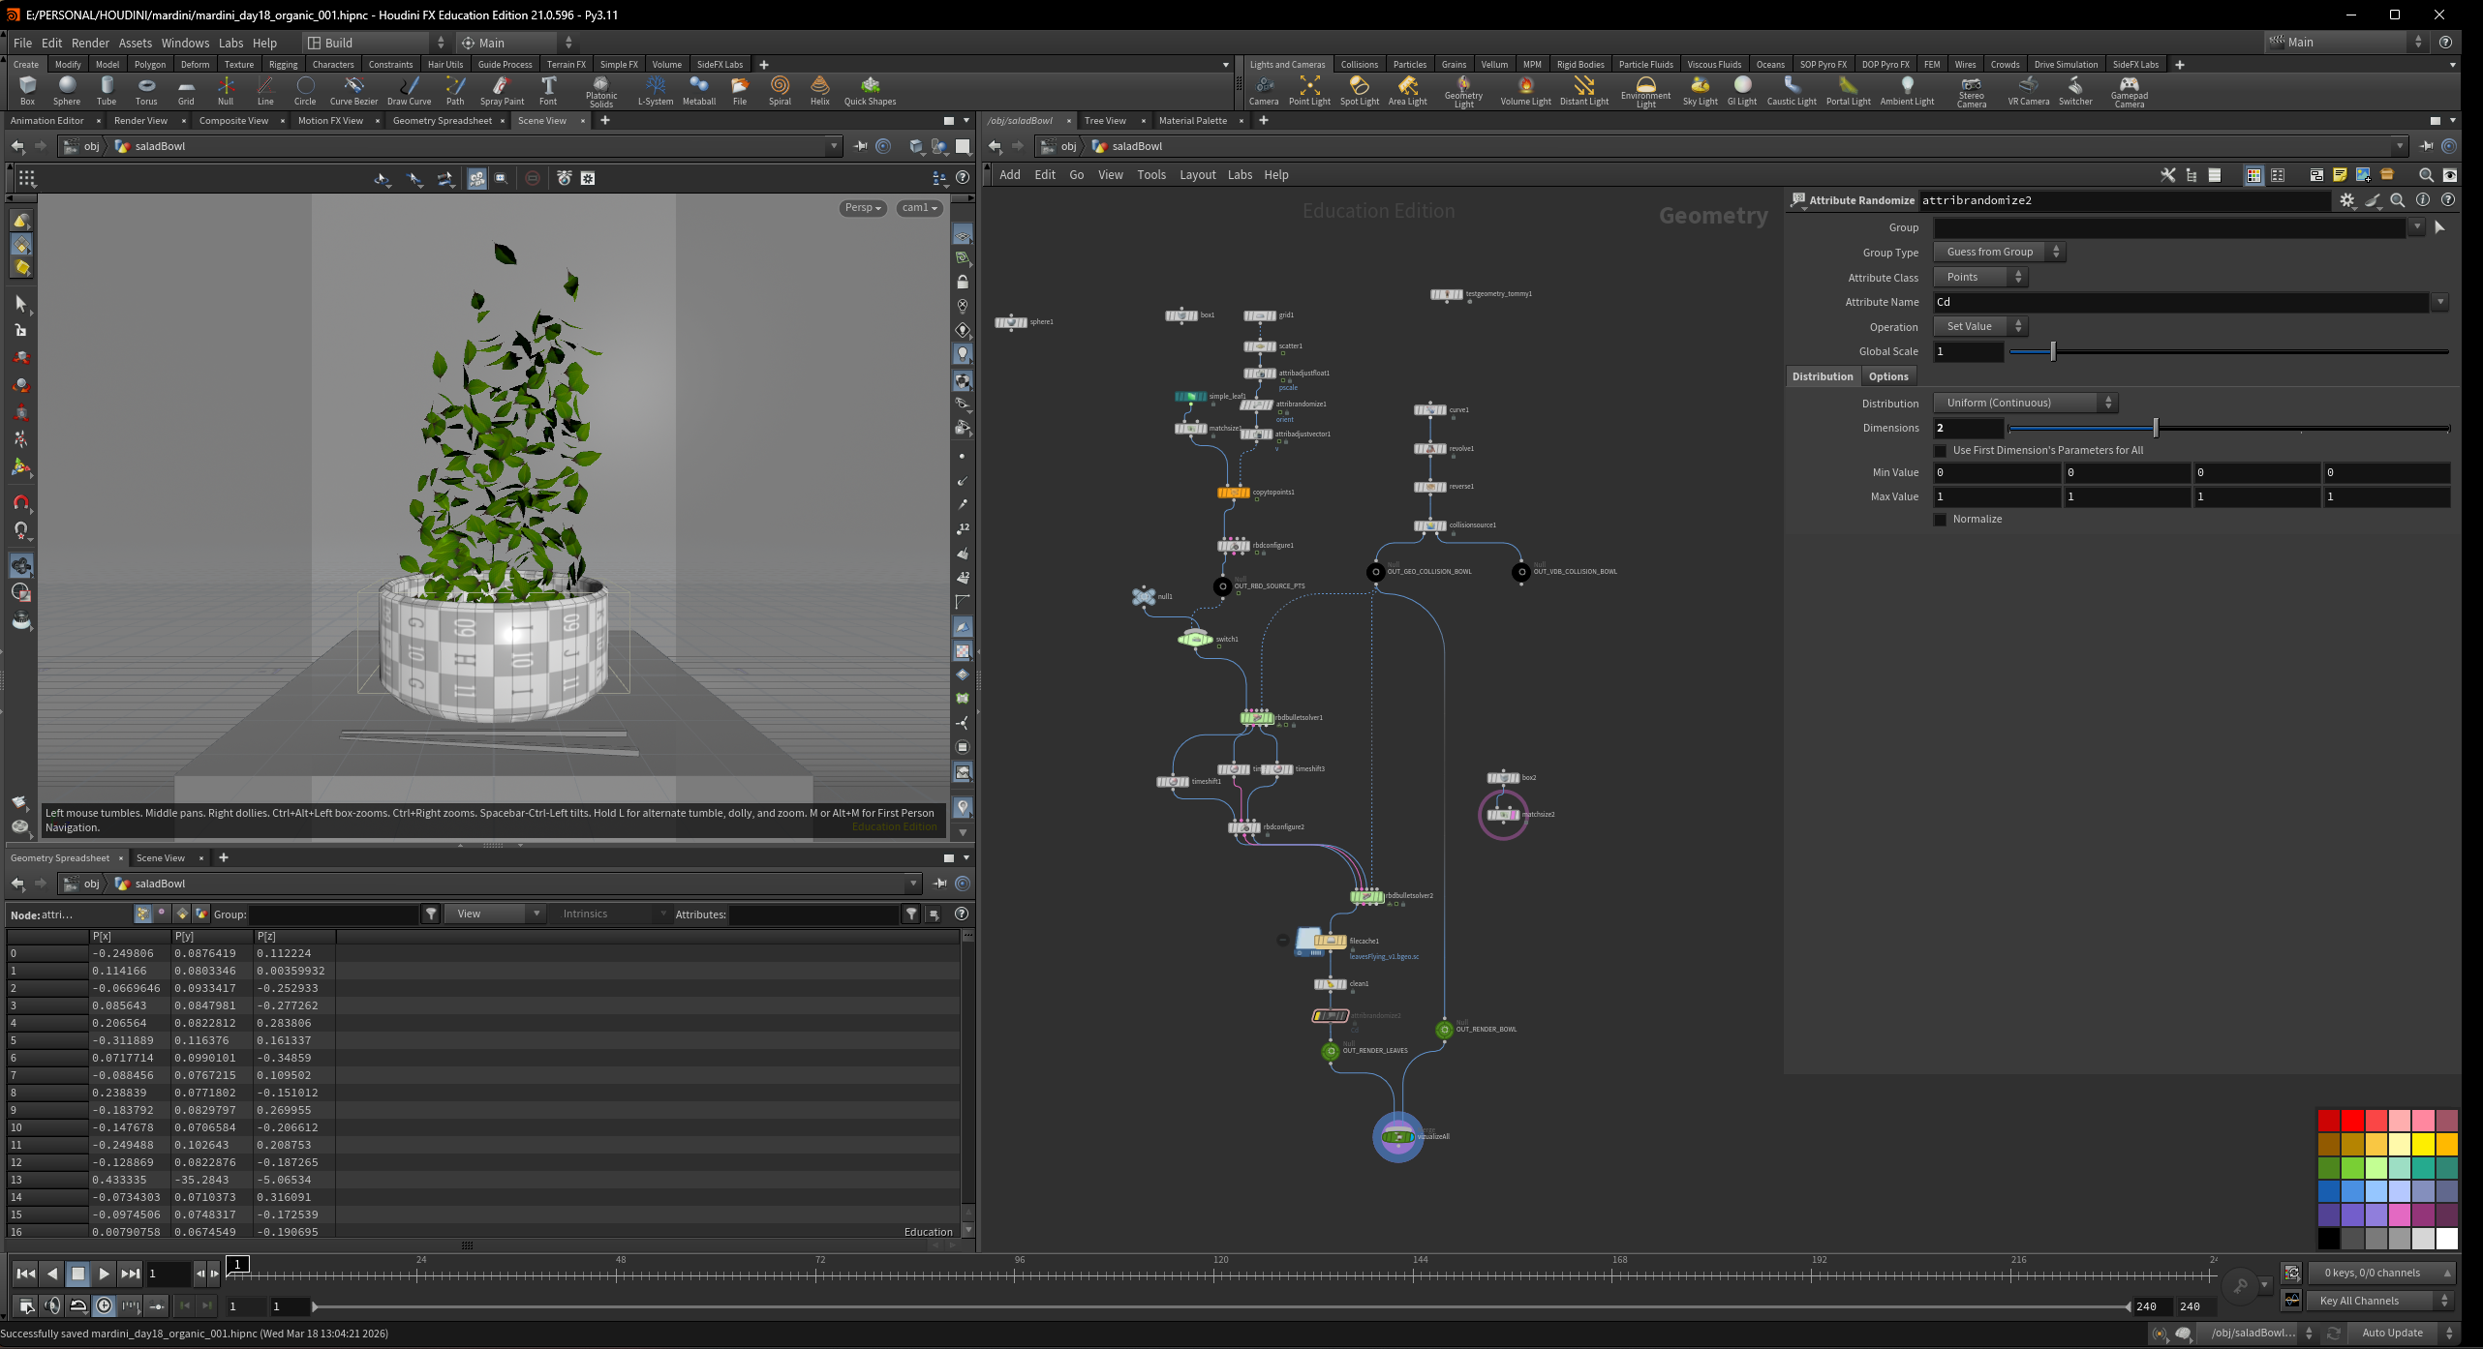Add an Environment Light
Screen dimensions: 2483x1349
coord(1646,92)
